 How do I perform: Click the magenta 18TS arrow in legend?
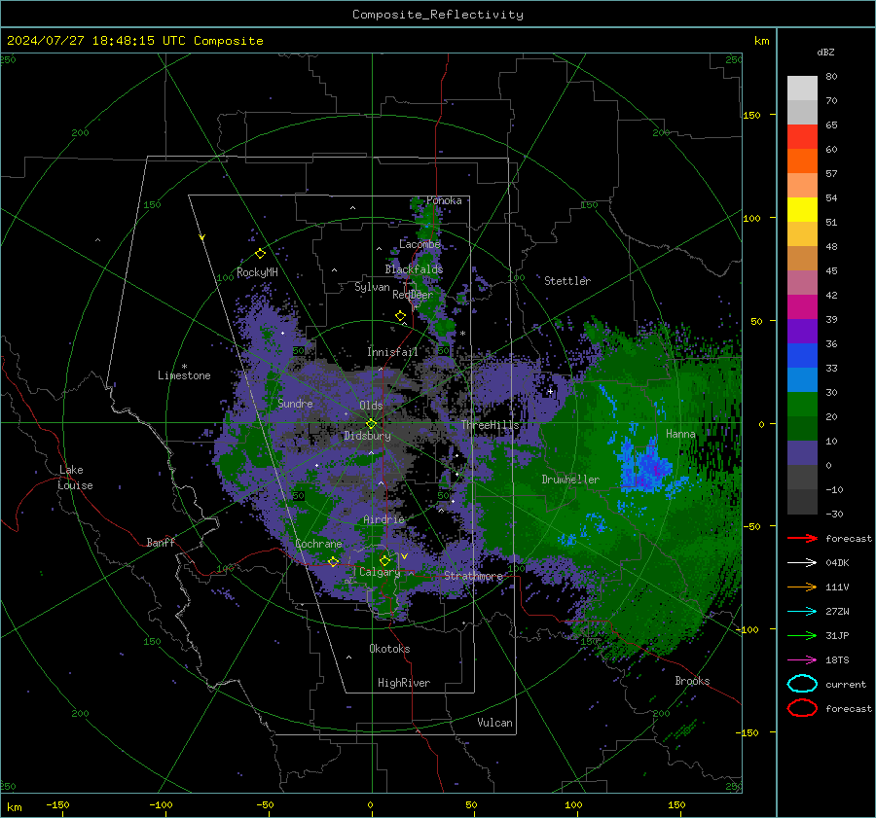point(802,660)
